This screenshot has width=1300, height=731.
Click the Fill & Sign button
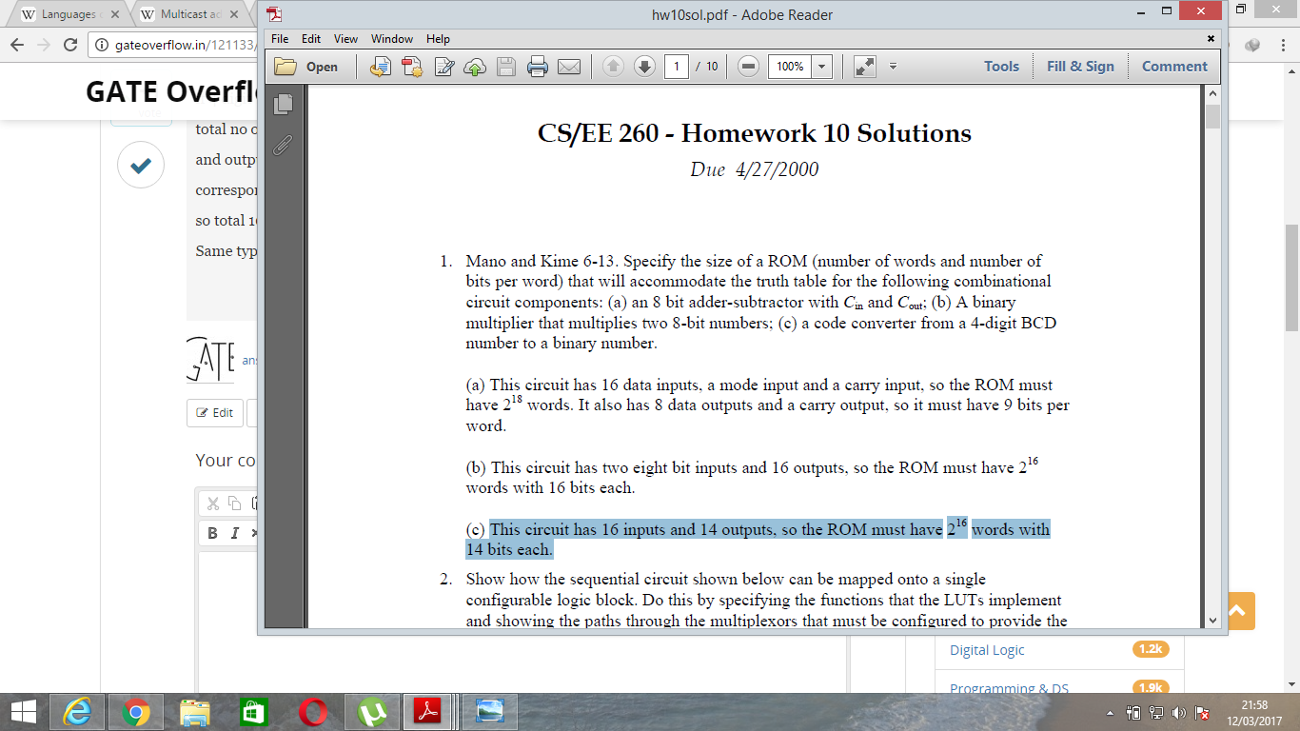[x=1080, y=67]
